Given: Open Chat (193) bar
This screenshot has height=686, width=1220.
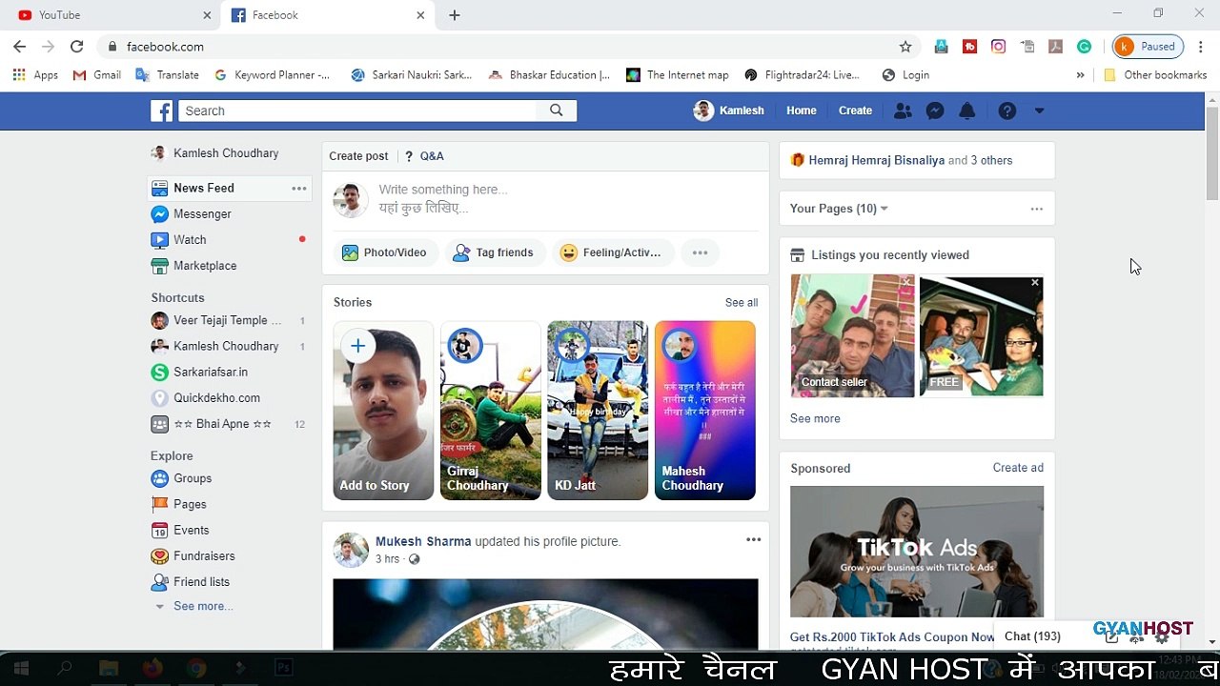Looking at the screenshot, I should (x=1033, y=636).
